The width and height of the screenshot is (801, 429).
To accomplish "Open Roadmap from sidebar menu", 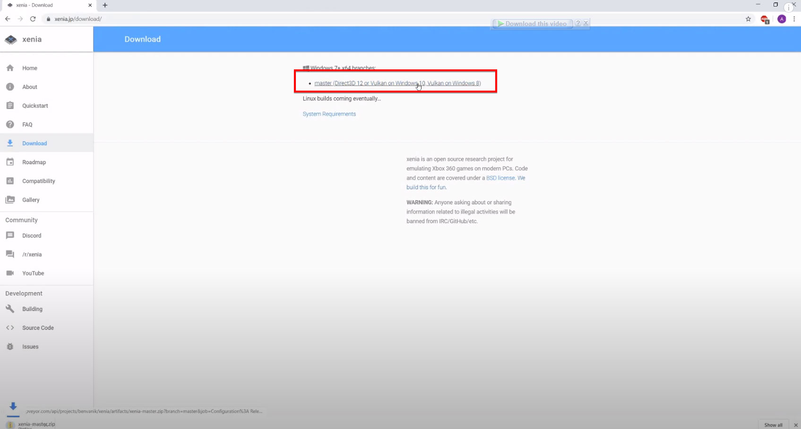I will [34, 162].
